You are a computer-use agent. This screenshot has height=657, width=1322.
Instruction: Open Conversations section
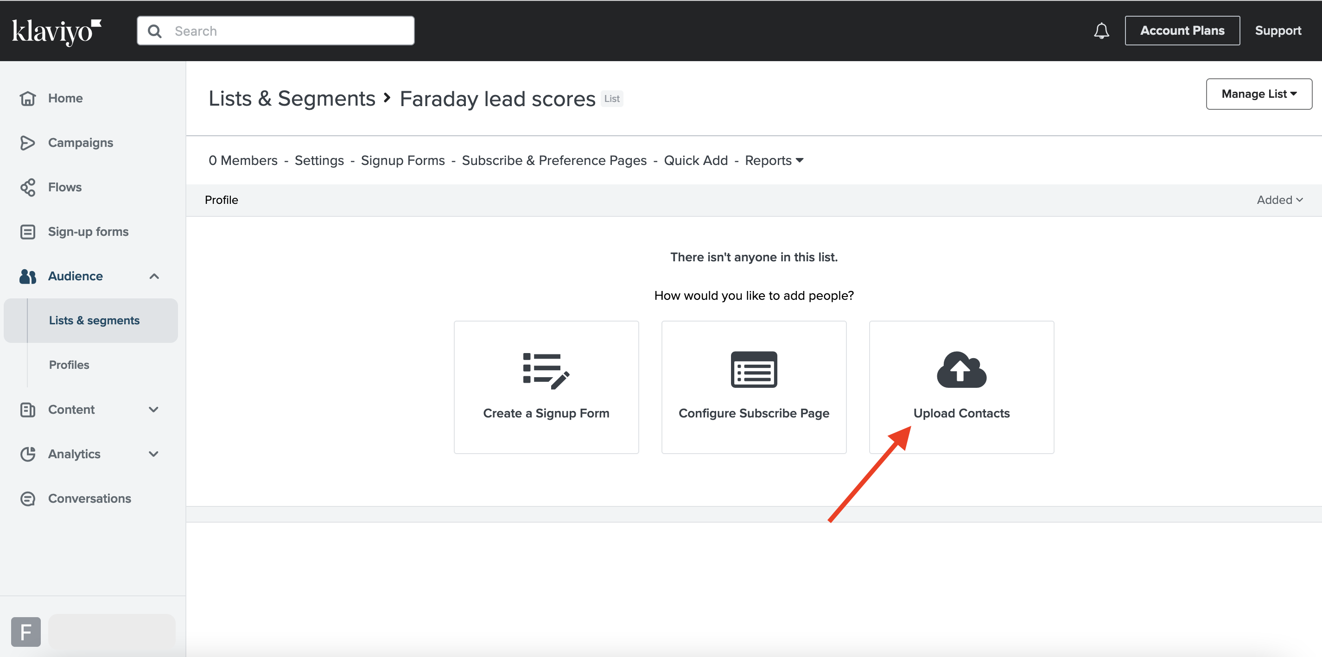[89, 499]
